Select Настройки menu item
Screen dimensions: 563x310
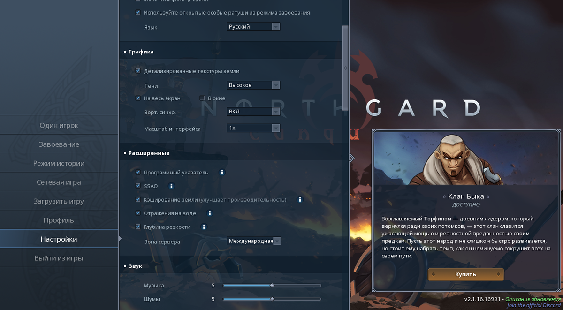pyautogui.click(x=59, y=239)
